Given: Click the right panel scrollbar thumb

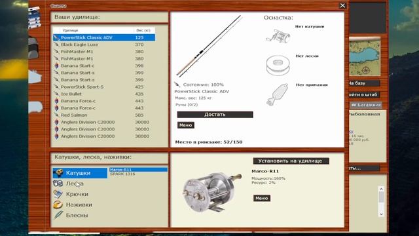Looking at the screenshot, I should click(381, 197).
